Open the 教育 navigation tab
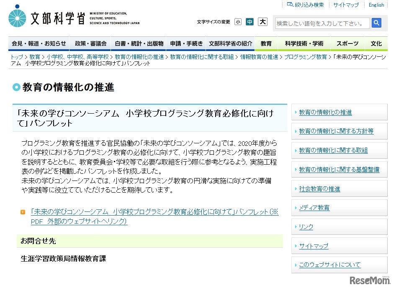 pos(266,43)
